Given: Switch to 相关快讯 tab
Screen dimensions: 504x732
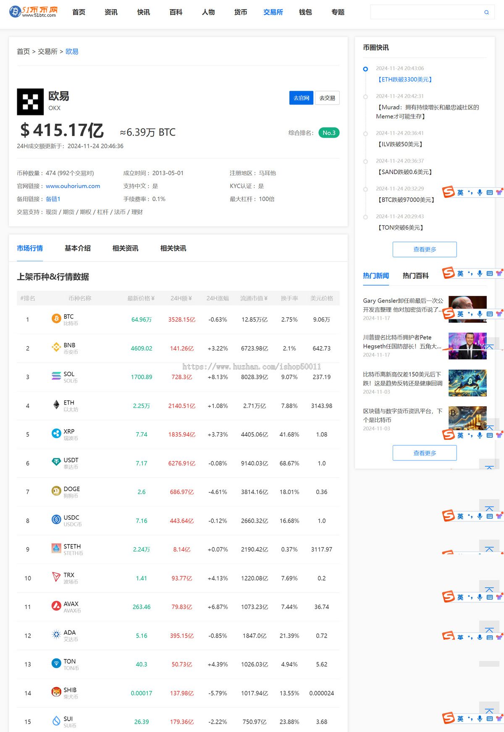Looking at the screenshot, I should tap(173, 248).
